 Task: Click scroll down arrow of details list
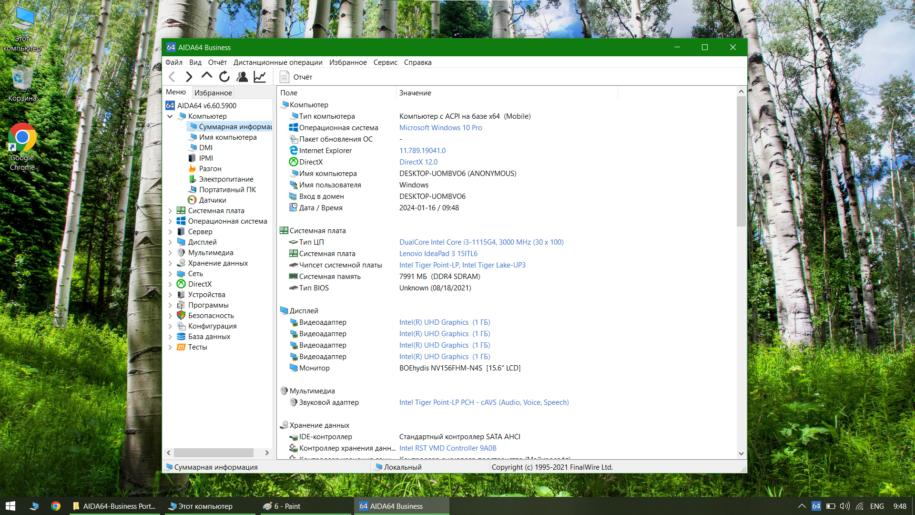coord(741,453)
